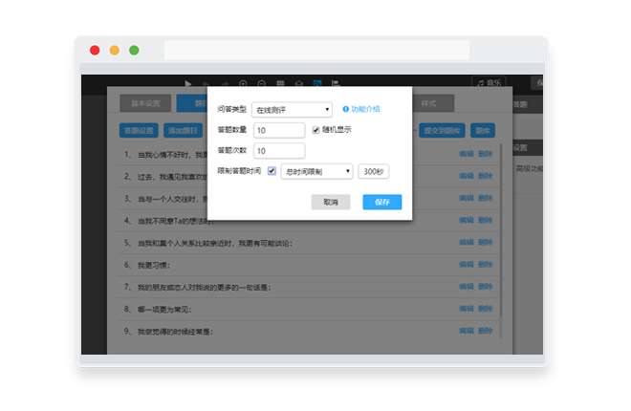Image resolution: width=631 pixels, height=411 pixels.
Task: Click the redo arrow icon in toolbar
Action: [x=225, y=84]
